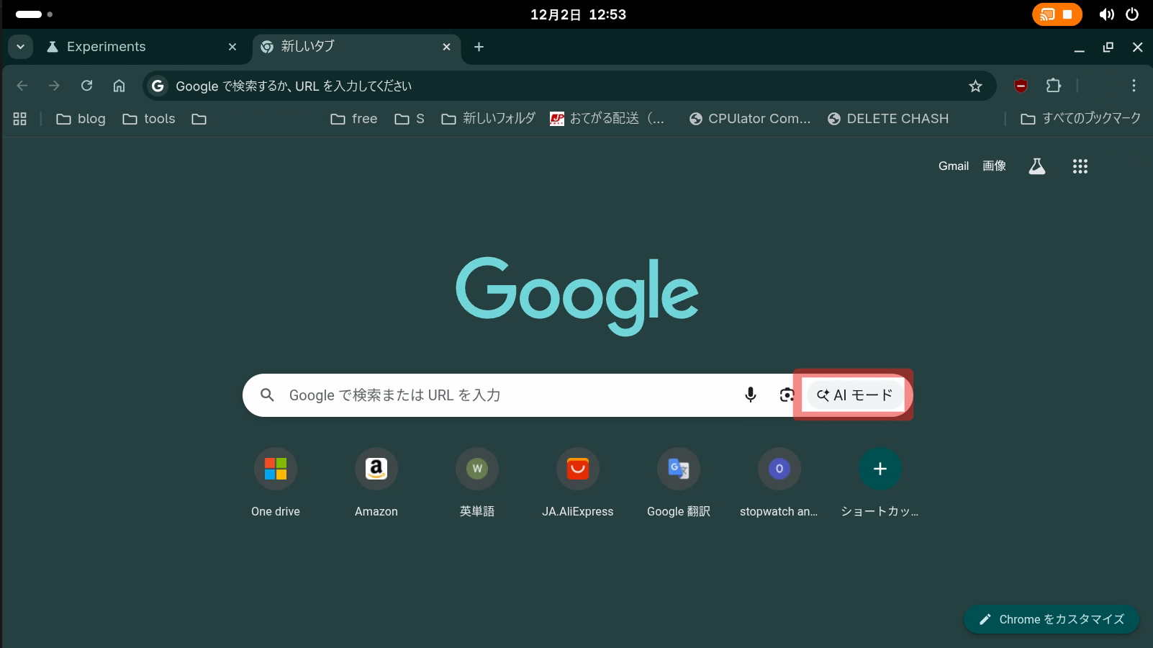Viewport: 1153px width, 648px height.
Task: Reload the current page
Action: point(86,86)
